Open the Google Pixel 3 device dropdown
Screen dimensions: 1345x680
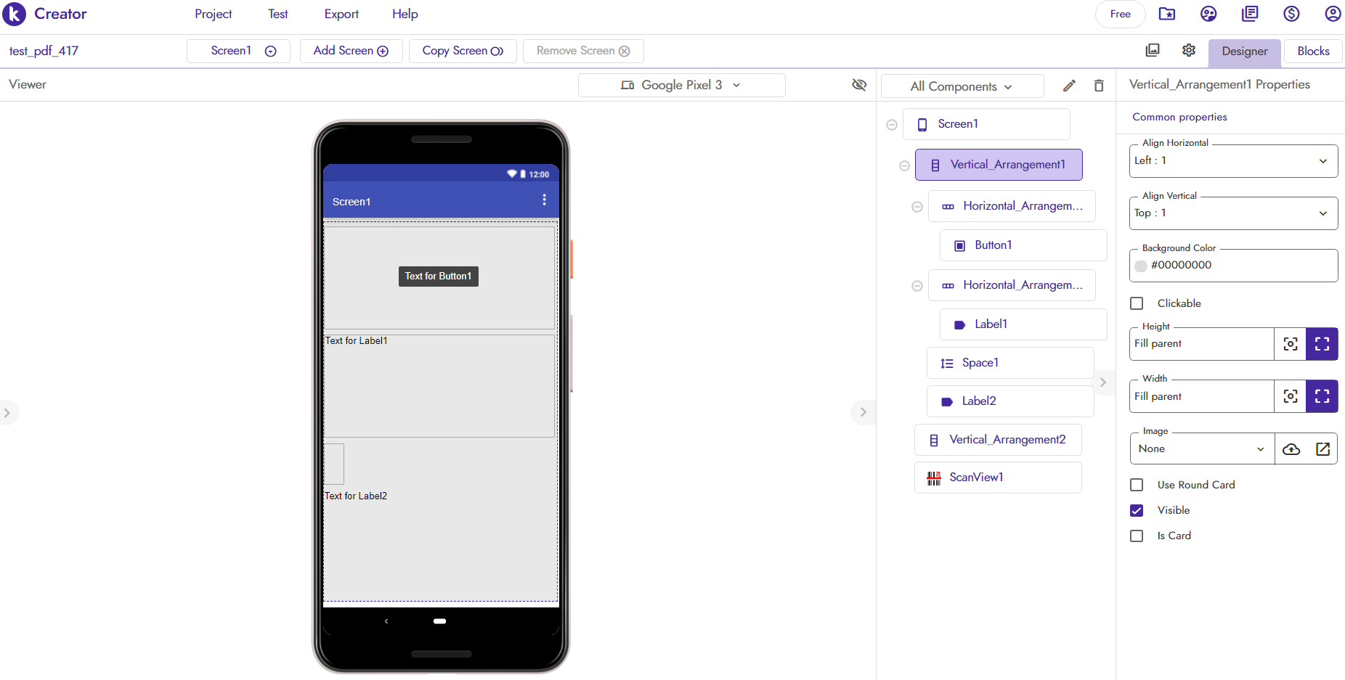pos(681,85)
